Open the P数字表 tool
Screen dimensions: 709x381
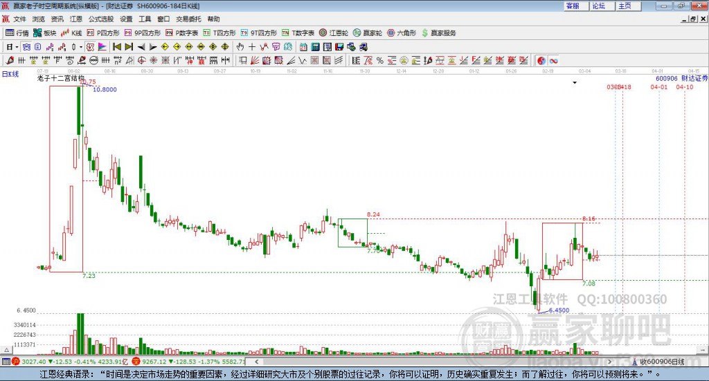(182, 33)
